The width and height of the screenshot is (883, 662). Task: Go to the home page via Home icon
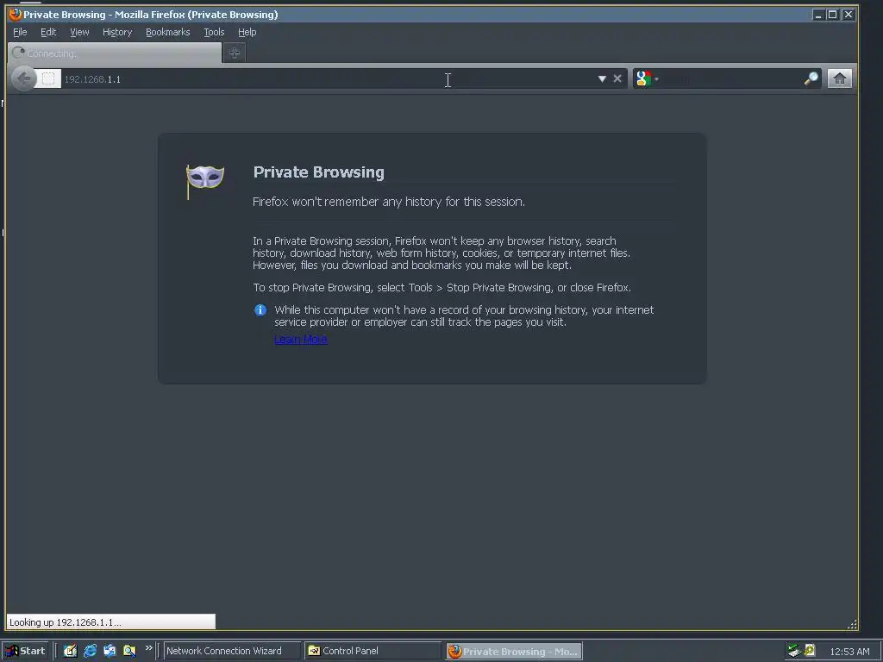pos(839,78)
